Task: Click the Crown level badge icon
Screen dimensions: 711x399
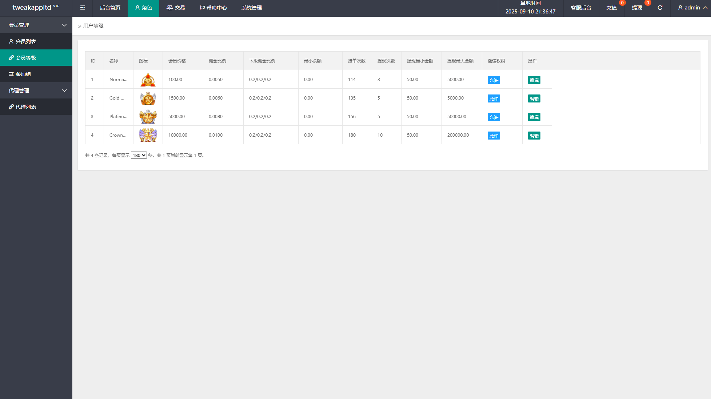Action: 148,135
